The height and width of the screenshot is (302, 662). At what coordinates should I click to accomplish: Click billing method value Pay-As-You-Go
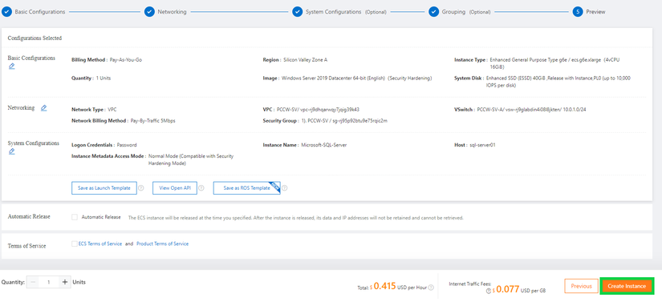(x=126, y=60)
